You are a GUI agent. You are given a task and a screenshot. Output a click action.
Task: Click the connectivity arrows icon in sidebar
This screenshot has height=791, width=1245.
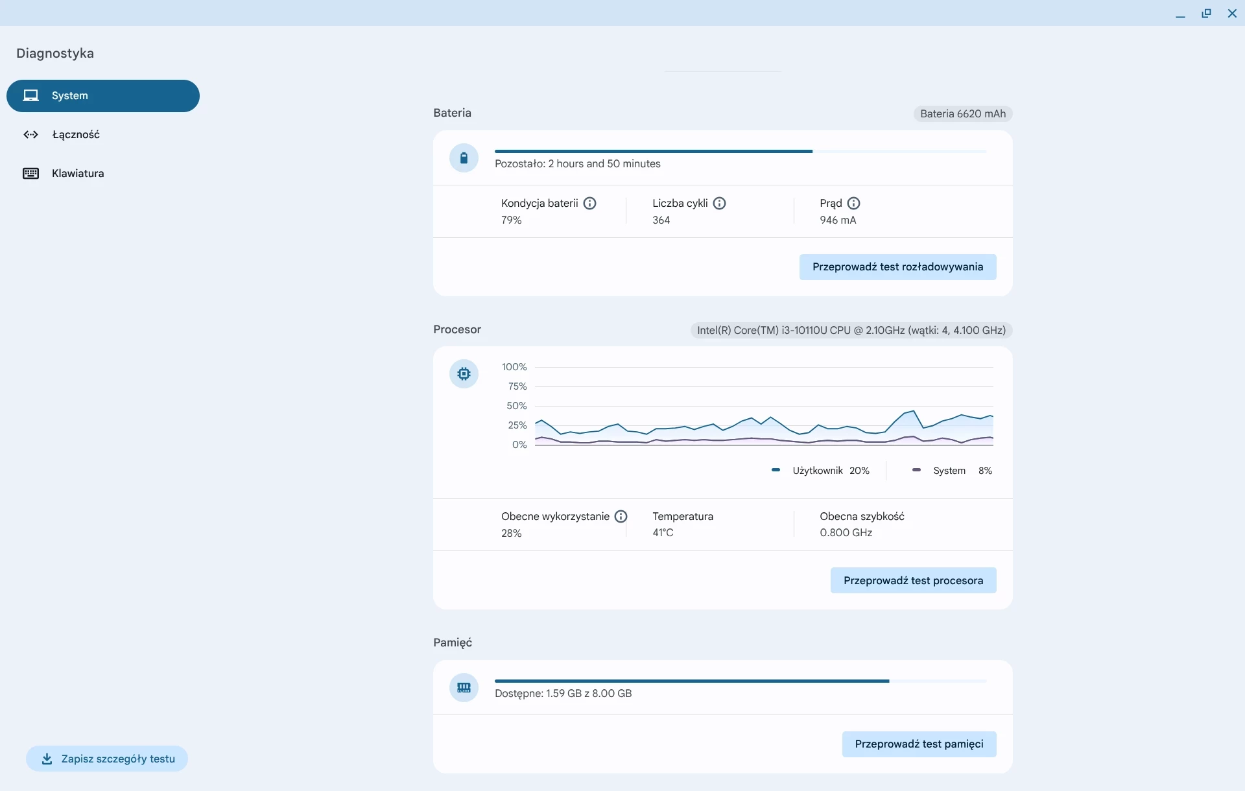30,135
